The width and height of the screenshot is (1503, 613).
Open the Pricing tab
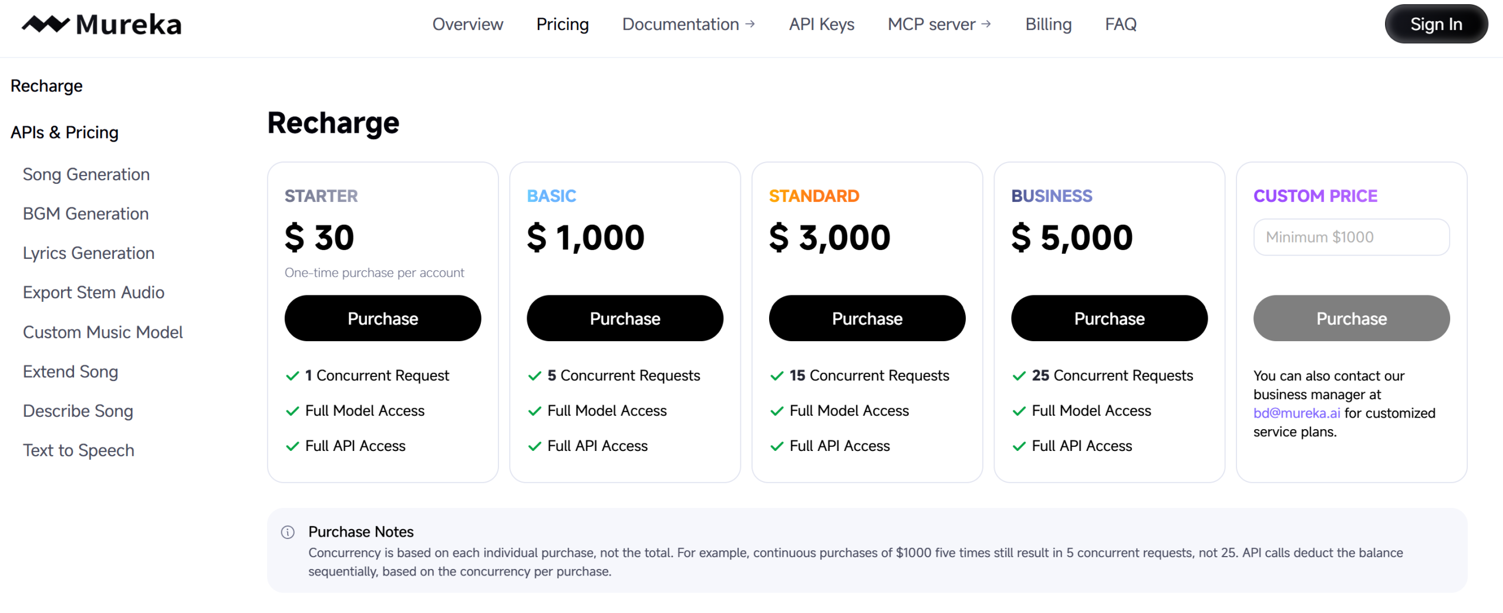(562, 24)
